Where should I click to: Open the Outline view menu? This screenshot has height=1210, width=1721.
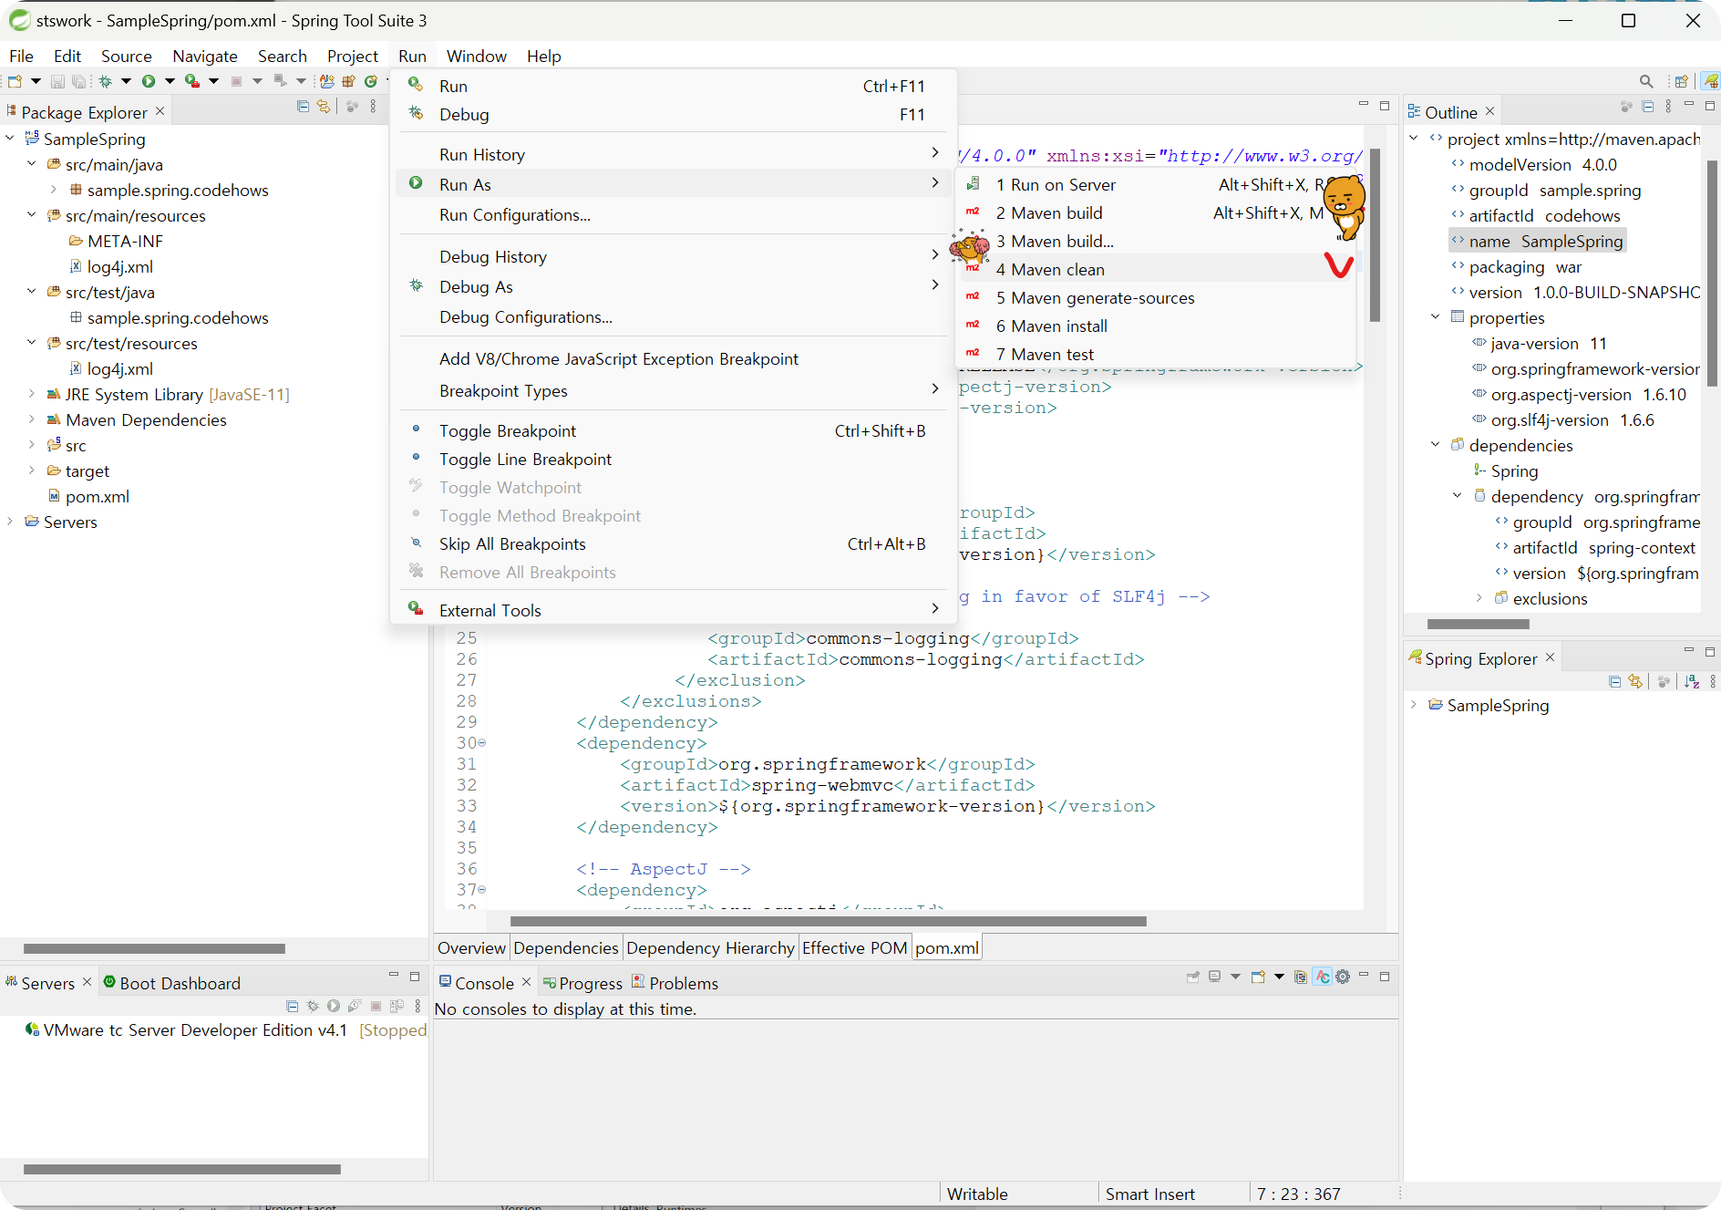1668,107
